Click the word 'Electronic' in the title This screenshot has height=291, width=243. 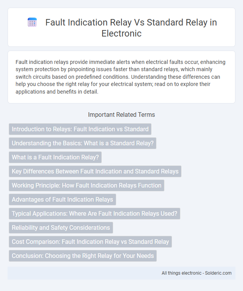point(121,33)
